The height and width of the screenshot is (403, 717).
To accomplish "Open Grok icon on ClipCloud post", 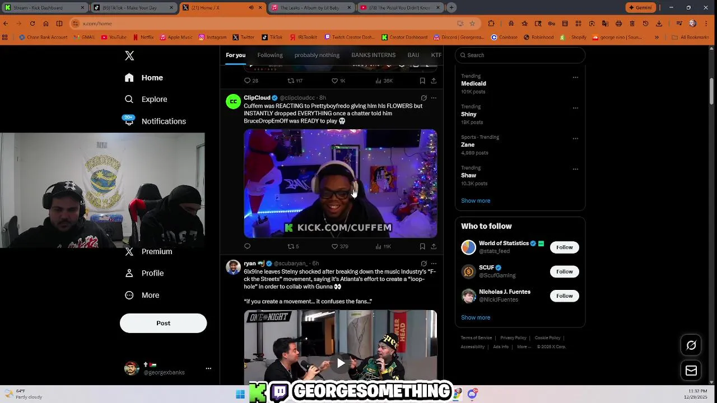I will click(x=423, y=98).
